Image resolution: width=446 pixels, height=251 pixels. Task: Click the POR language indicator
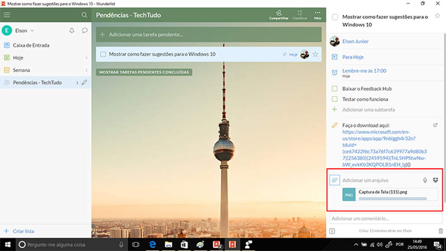click(x=400, y=245)
